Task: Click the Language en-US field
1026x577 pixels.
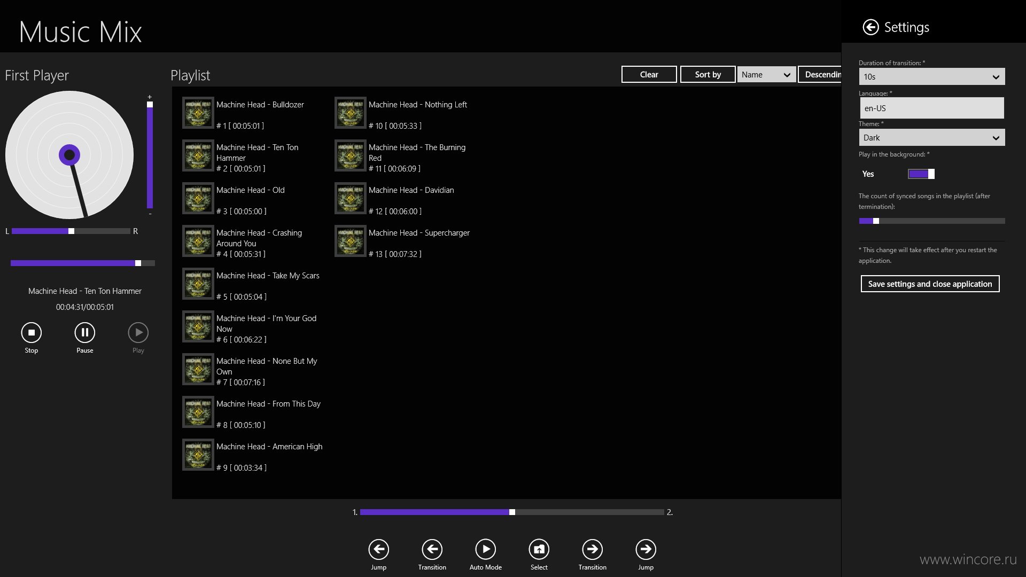Action: pyautogui.click(x=931, y=108)
